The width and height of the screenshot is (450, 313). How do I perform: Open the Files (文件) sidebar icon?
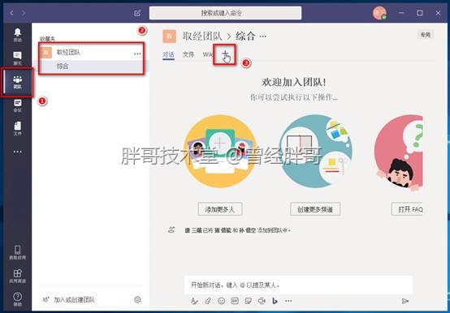[x=18, y=129]
